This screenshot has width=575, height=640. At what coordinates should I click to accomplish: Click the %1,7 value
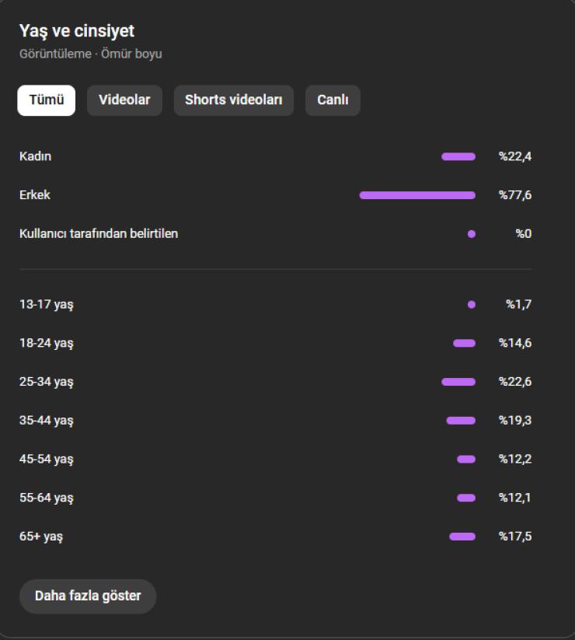pyautogui.click(x=519, y=305)
